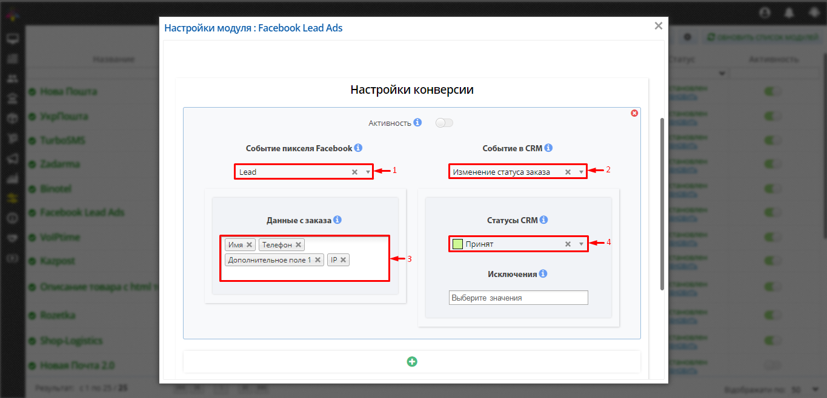827x398 pixels.
Task: Click the VoIPtime row name
Action: tap(59, 237)
